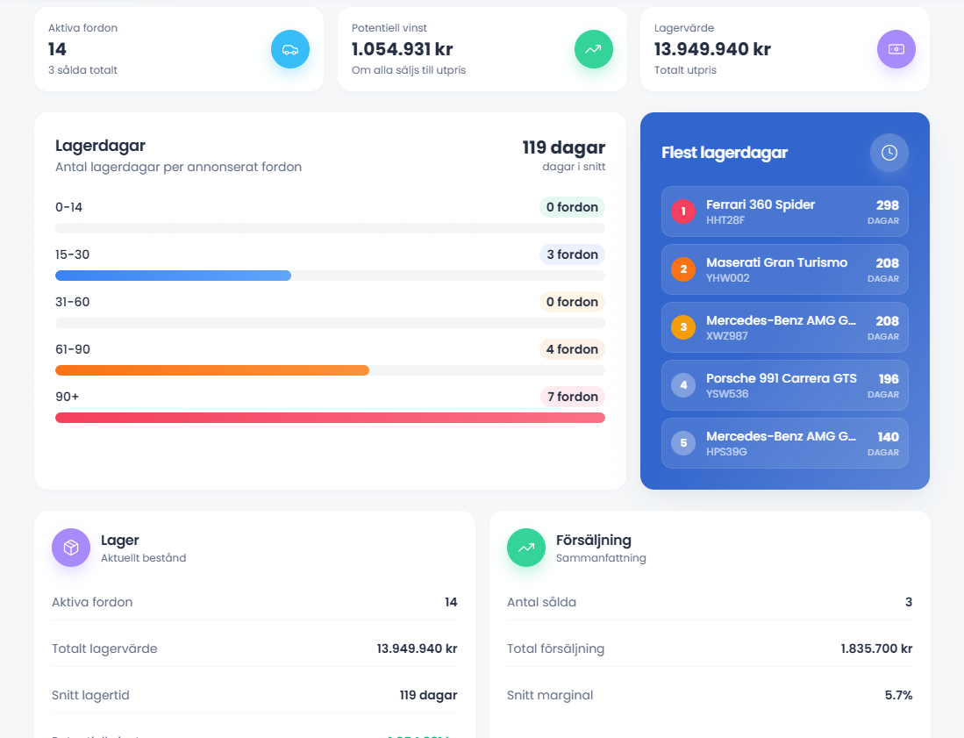The image size is (964, 738).
Task: Click the '13.949.940 kr' value in Lagervärde card
Action: (x=712, y=49)
